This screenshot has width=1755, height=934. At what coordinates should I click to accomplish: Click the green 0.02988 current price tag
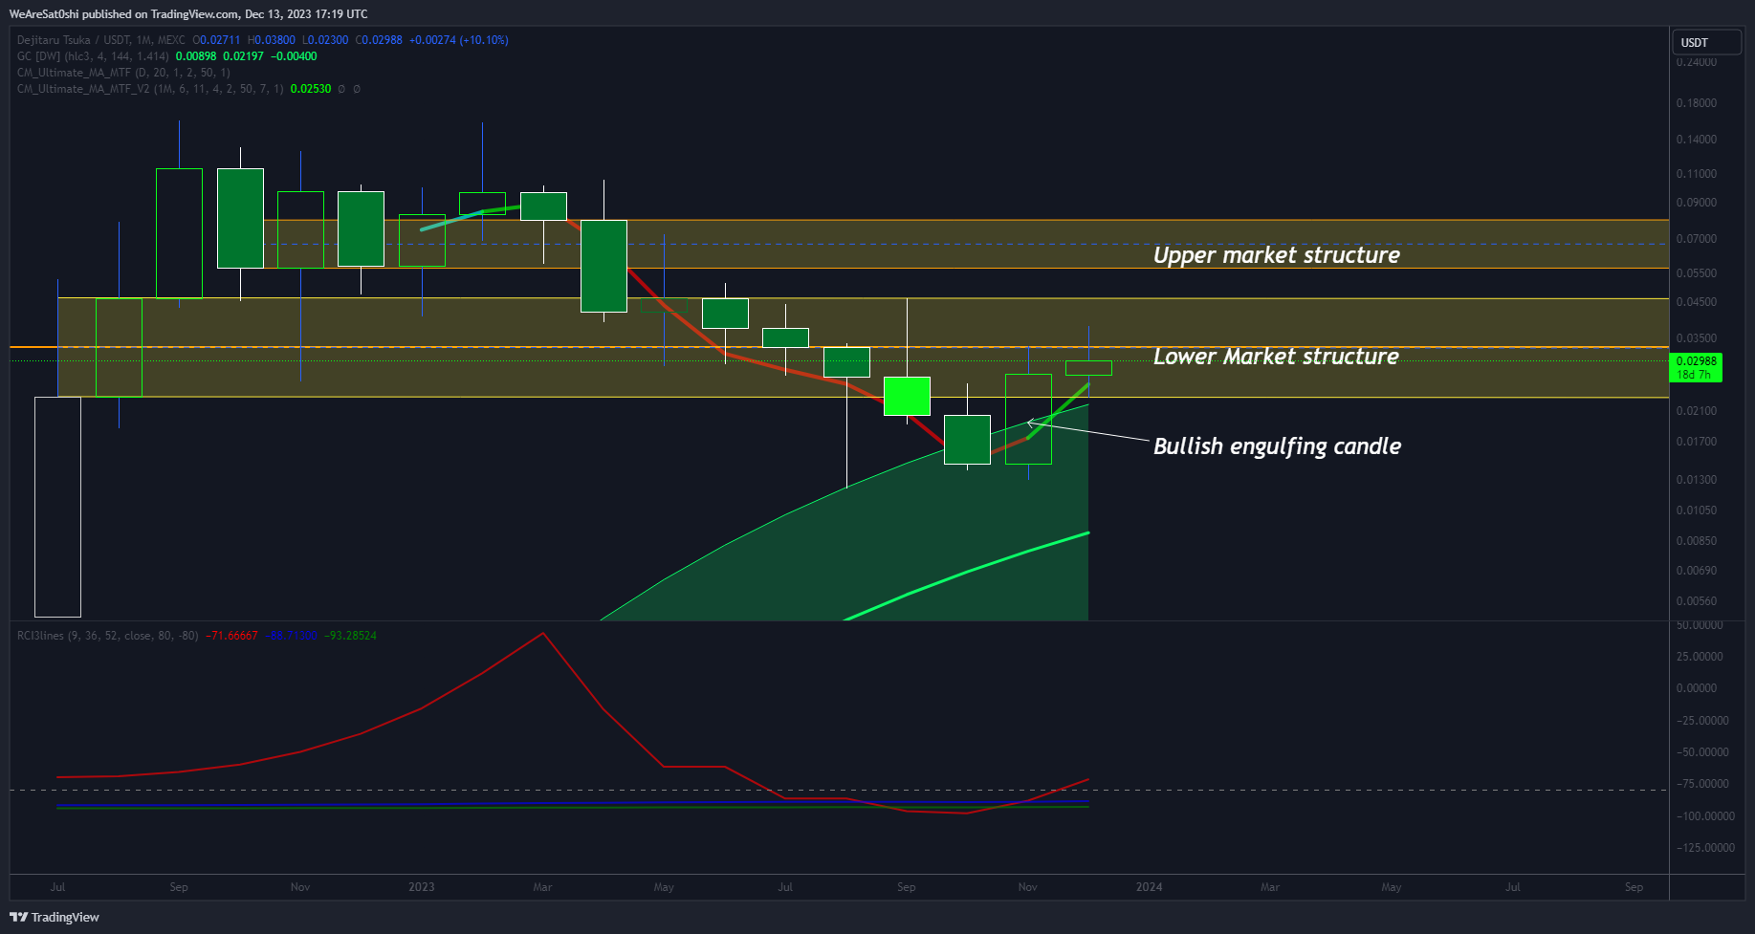pos(1697,367)
